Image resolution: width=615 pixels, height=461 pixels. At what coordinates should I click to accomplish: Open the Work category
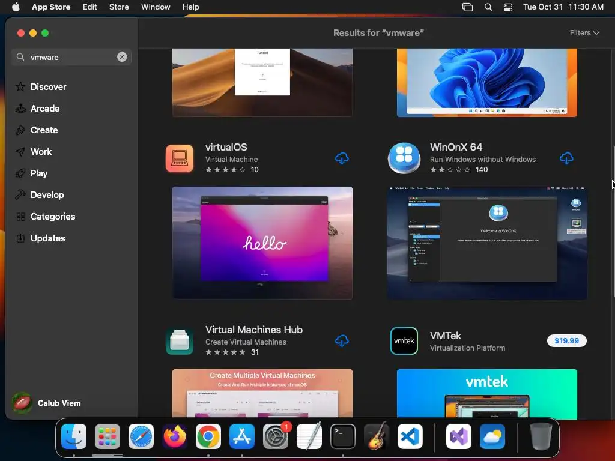coord(41,152)
